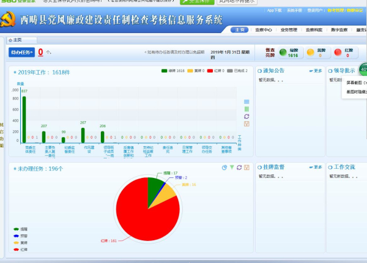Screen dimensions: 367x263
Task: Click the pie chart type icon
Action: [224, 168]
